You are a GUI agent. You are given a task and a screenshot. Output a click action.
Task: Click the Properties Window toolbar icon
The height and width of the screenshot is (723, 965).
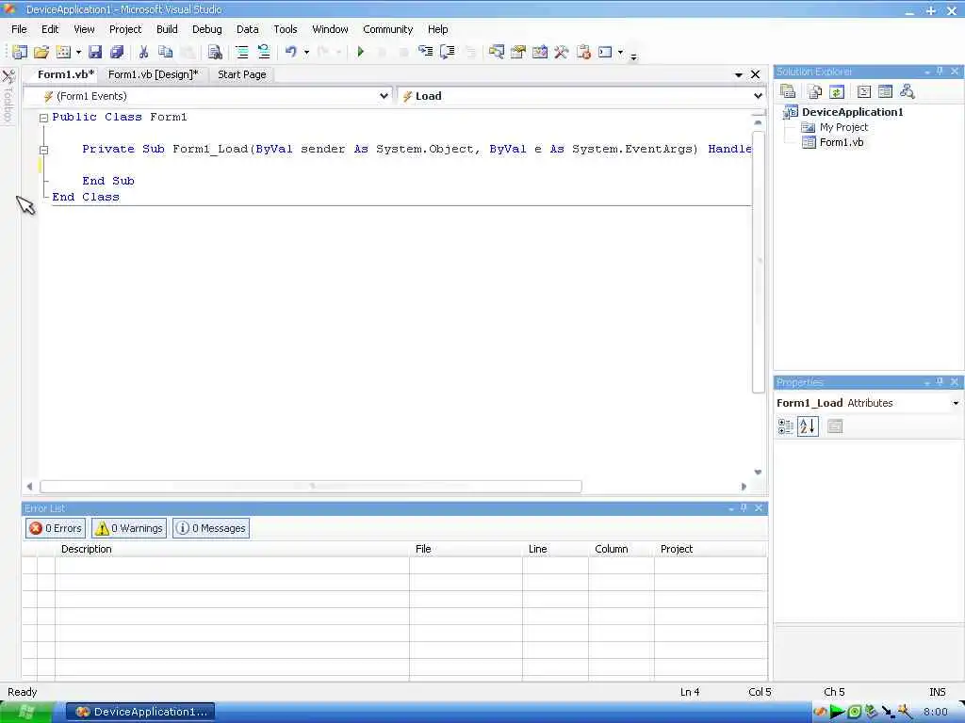[x=518, y=53]
